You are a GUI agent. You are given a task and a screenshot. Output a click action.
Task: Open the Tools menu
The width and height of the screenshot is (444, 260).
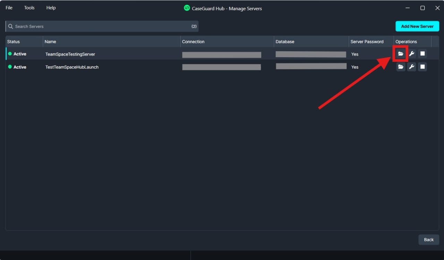(x=29, y=8)
